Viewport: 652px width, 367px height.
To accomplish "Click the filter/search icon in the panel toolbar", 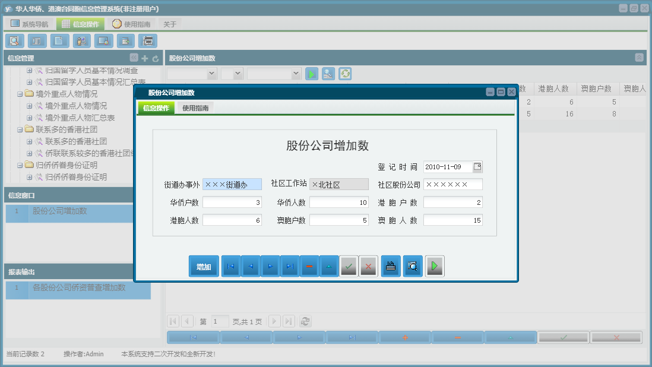I will click(x=329, y=74).
